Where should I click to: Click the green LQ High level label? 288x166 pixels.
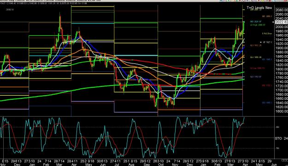point(258,25)
